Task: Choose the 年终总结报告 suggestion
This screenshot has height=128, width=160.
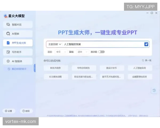Action: [x=84, y=68]
